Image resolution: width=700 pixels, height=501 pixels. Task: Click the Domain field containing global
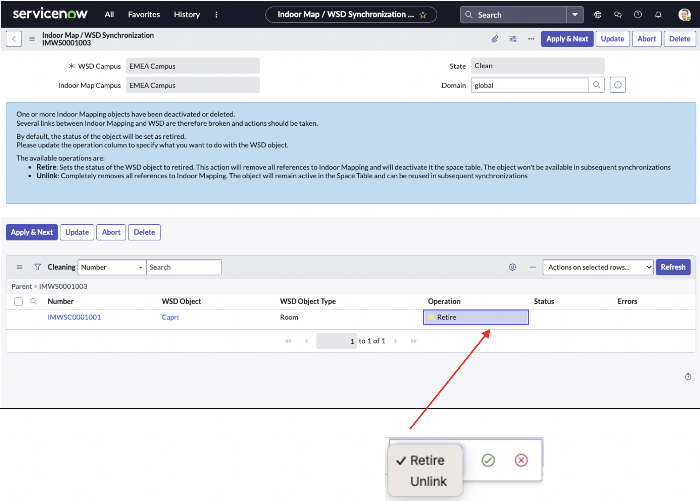tap(530, 85)
